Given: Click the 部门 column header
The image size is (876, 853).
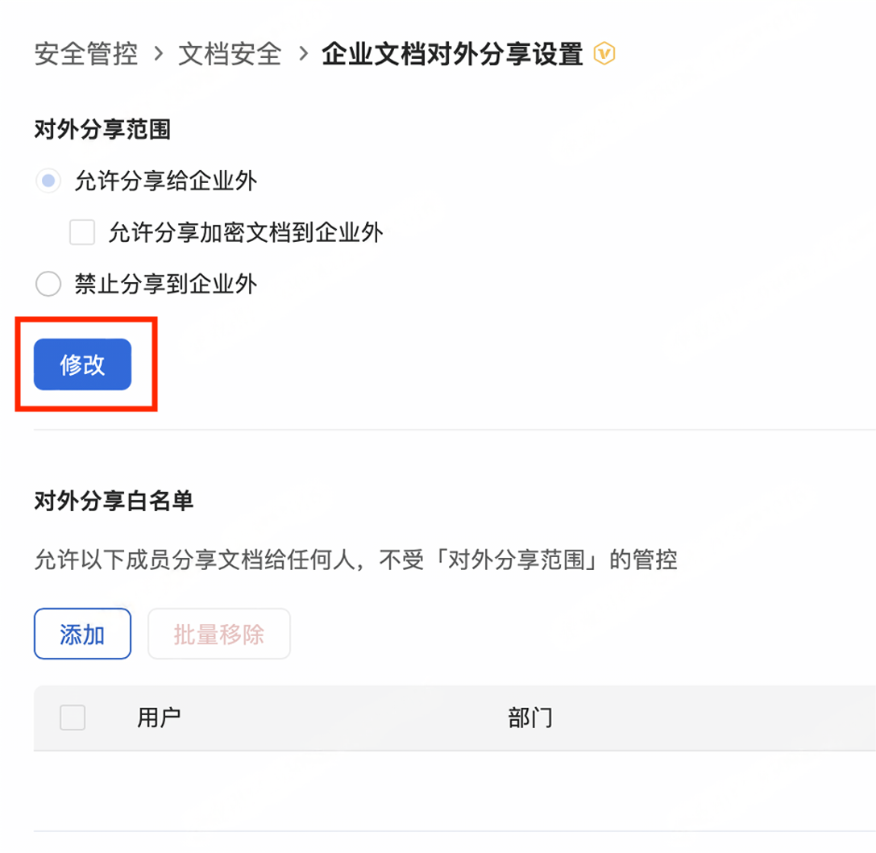Looking at the screenshot, I should pyautogui.click(x=530, y=718).
